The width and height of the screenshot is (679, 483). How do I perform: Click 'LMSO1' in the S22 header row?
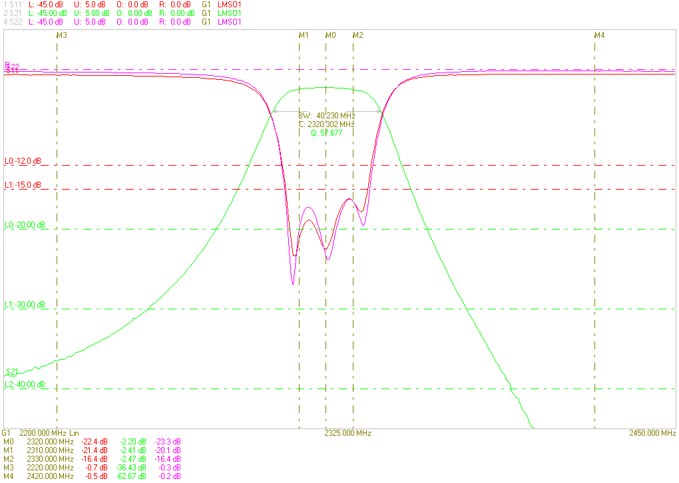pyautogui.click(x=229, y=22)
